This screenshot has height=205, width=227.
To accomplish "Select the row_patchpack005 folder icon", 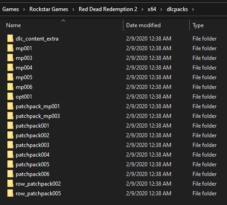I will 10,193.
